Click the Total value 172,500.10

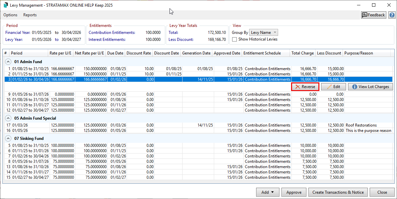click(217, 33)
